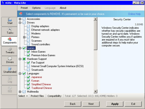Tick the Smartcards checkbox
The image size is (145, 109).
click(28, 70)
